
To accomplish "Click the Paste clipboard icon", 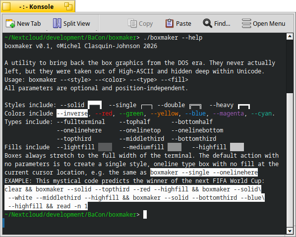I will point(170,23).
